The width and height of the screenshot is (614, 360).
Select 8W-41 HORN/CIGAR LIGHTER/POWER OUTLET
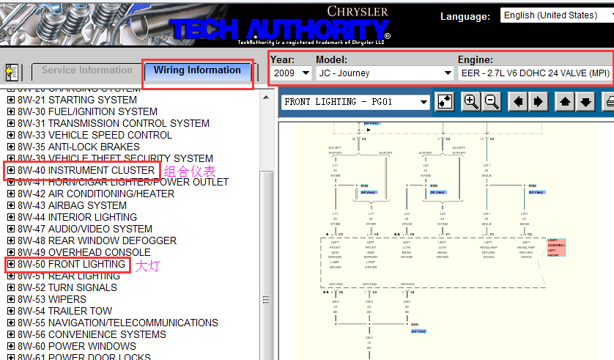tap(123, 182)
